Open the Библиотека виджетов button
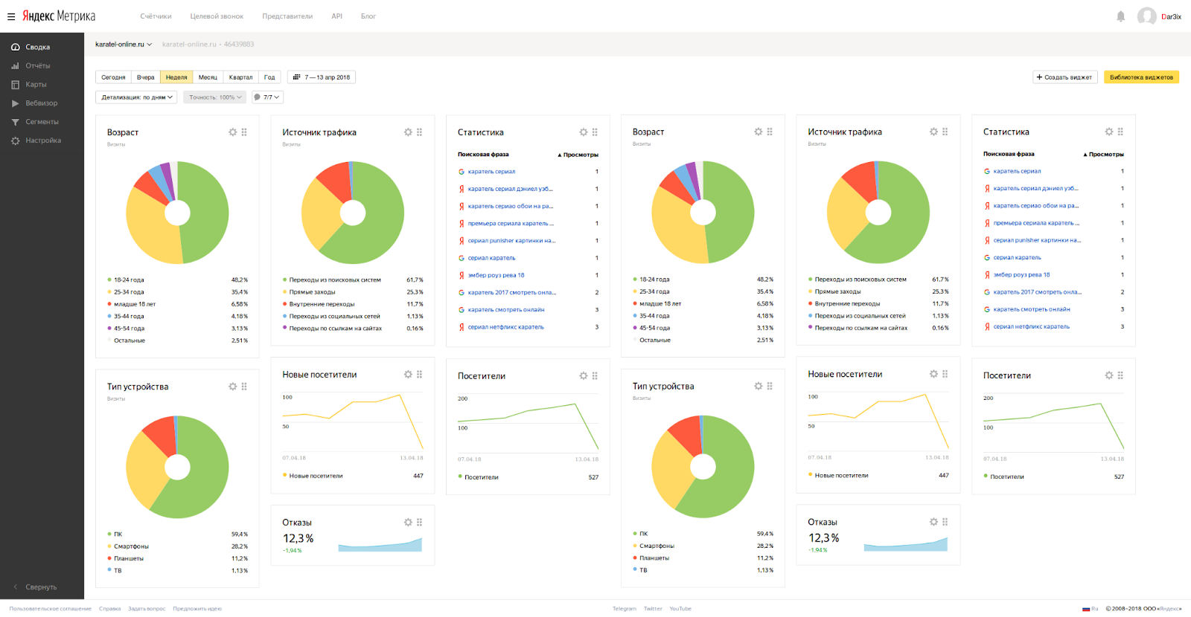 click(1140, 77)
